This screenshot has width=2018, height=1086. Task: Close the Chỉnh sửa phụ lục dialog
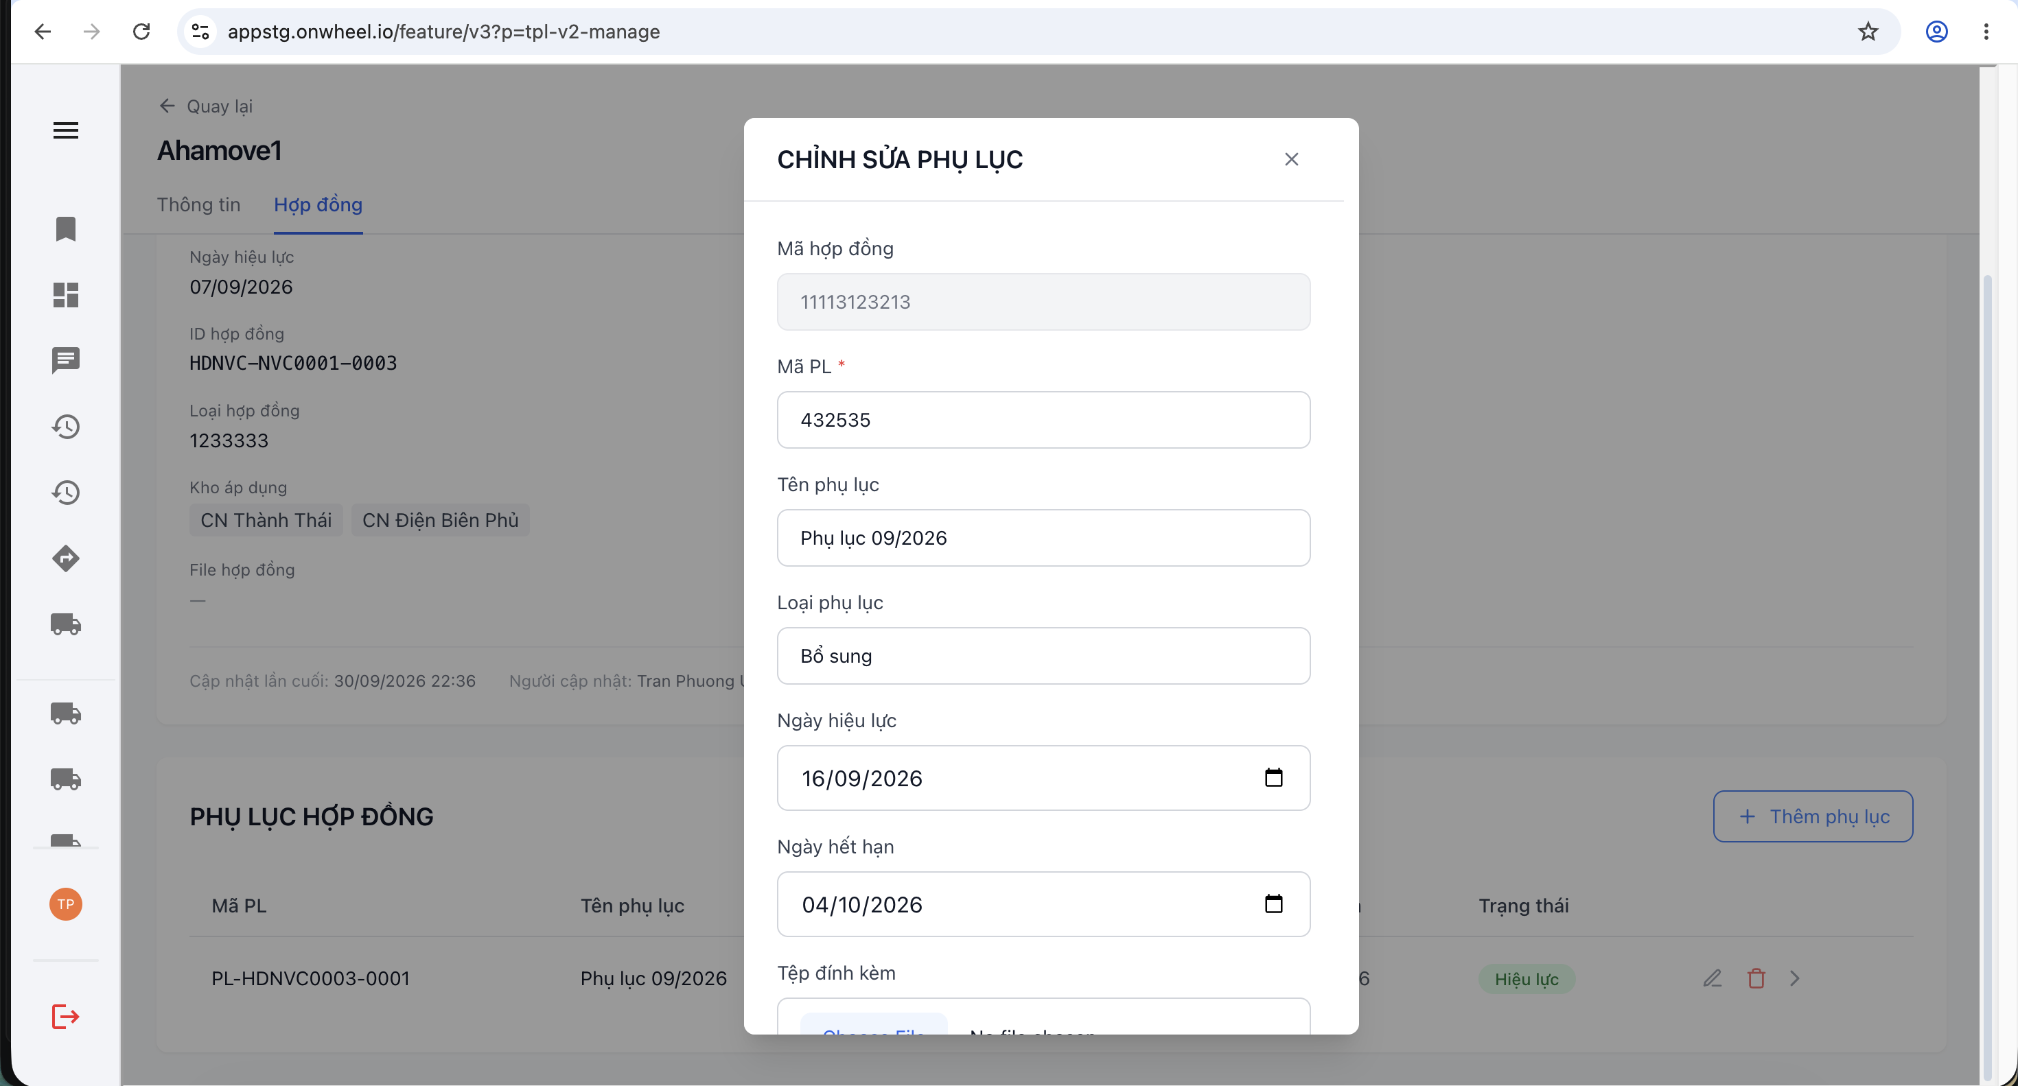(1292, 159)
